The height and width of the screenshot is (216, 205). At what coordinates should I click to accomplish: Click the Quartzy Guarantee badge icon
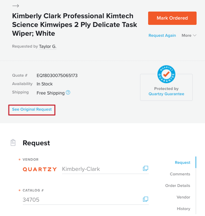(x=166, y=74)
